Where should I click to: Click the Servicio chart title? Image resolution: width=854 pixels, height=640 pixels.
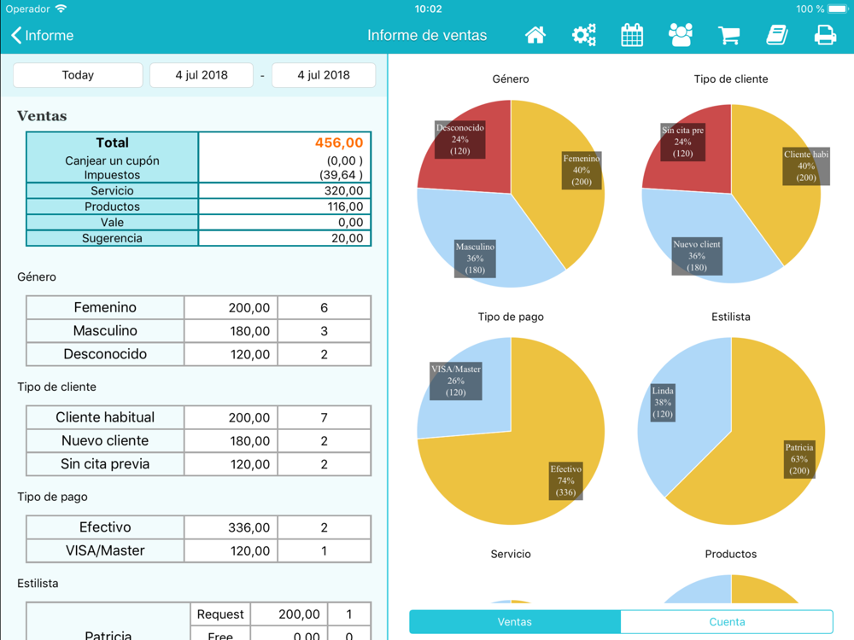point(511,554)
